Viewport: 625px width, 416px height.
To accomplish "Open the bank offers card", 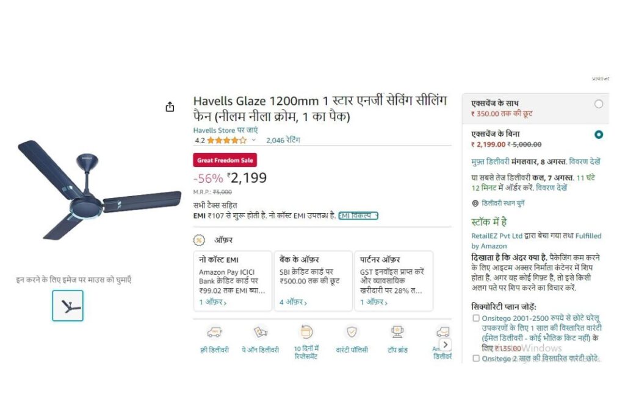I will (313, 281).
